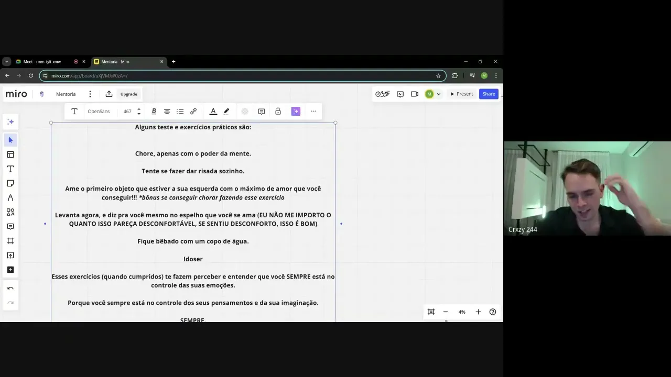Decrease font size with down stepper arrow

click(x=139, y=114)
